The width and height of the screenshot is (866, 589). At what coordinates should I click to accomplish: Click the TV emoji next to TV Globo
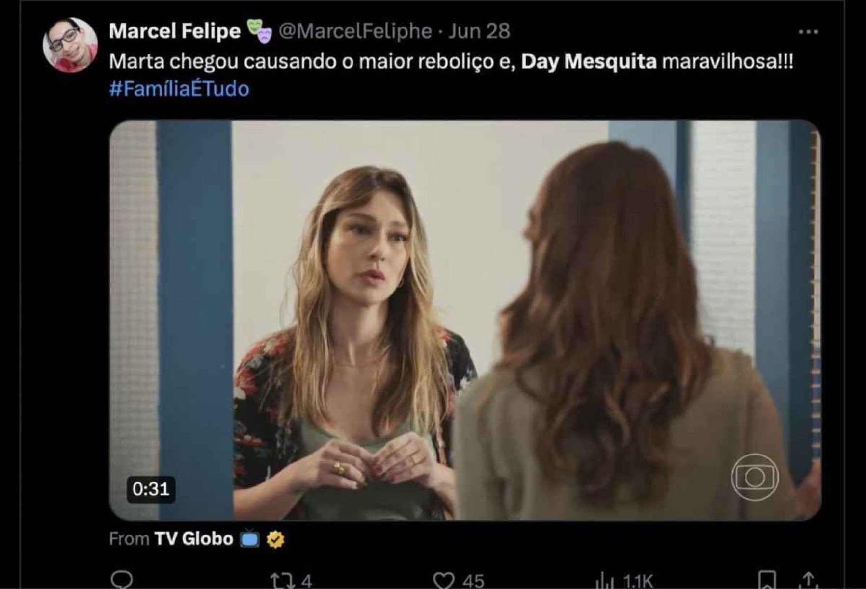[249, 539]
